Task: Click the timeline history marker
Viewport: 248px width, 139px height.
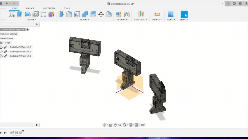Action: [23, 133]
